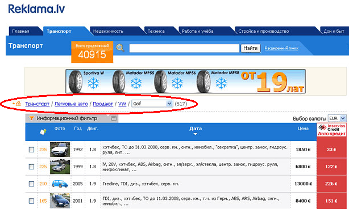Click the Inserviss Credit Автокредит logo
The height and width of the screenshot is (209, 349).
click(331, 130)
